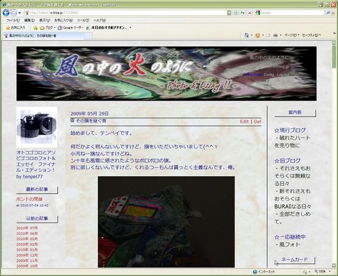Click the blog header banner image
Viewport: 338px width, 276px height.
(x=167, y=74)
